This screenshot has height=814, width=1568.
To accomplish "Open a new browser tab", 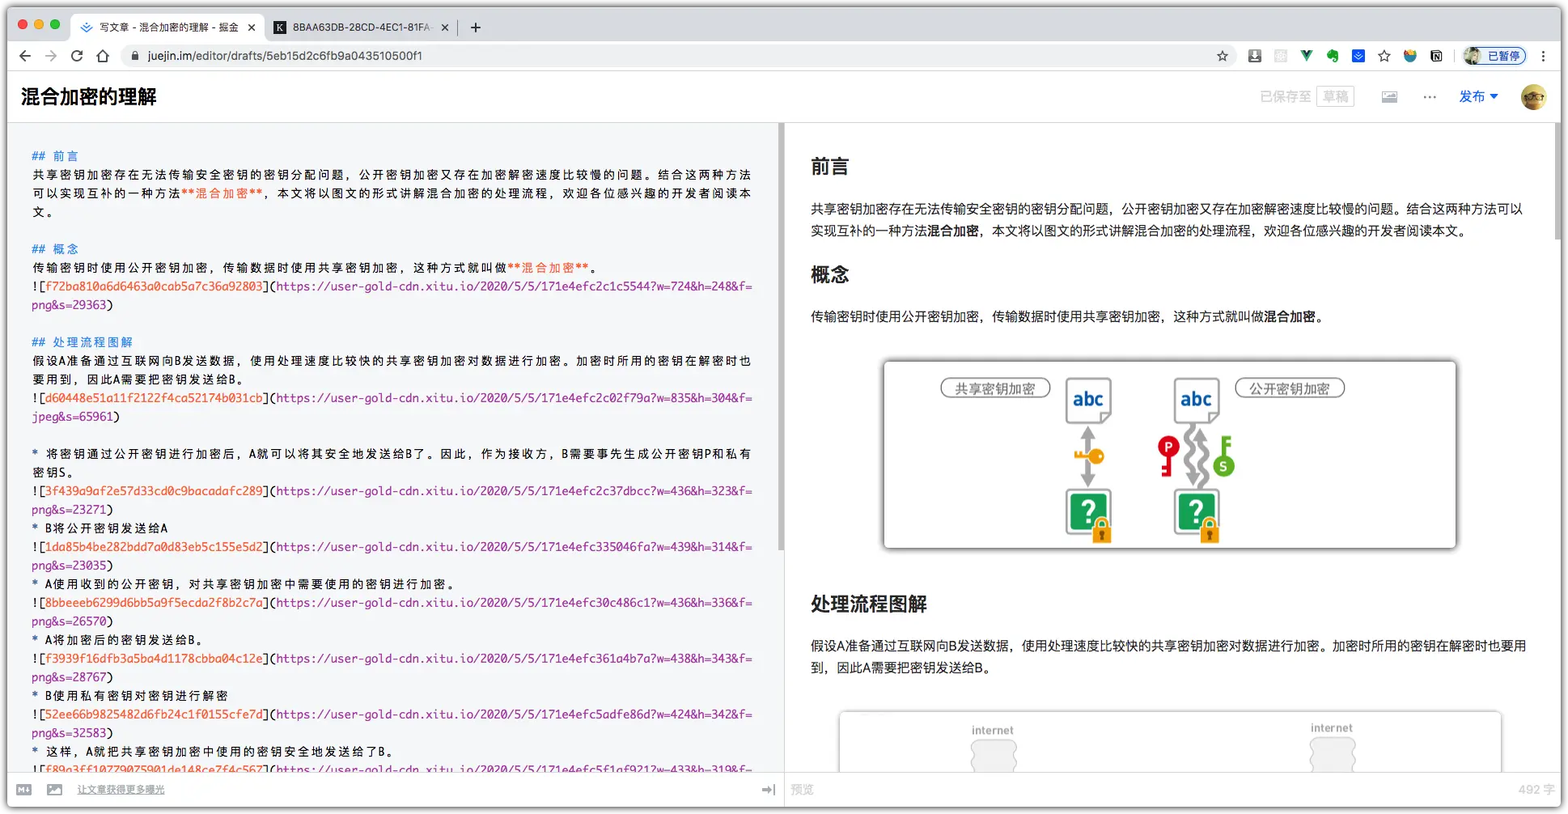I will (x=476, y=28).
